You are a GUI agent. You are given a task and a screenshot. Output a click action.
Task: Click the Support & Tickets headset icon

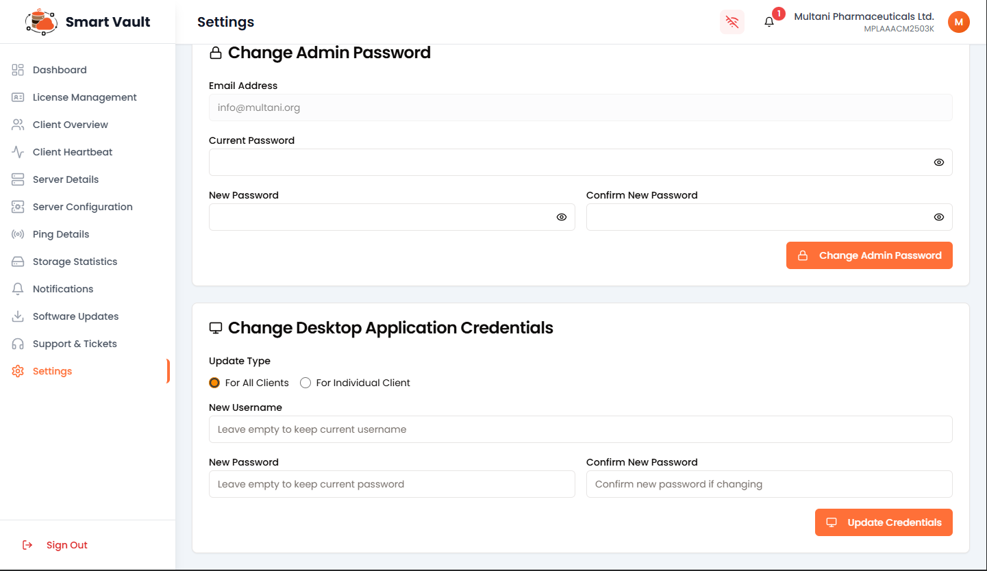18,344
